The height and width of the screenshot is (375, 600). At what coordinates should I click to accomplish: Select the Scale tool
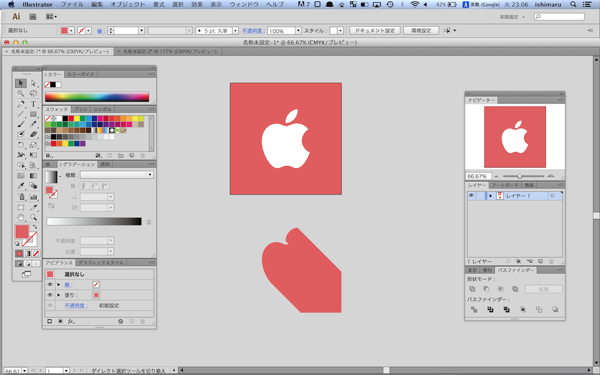tap(33, 145)
